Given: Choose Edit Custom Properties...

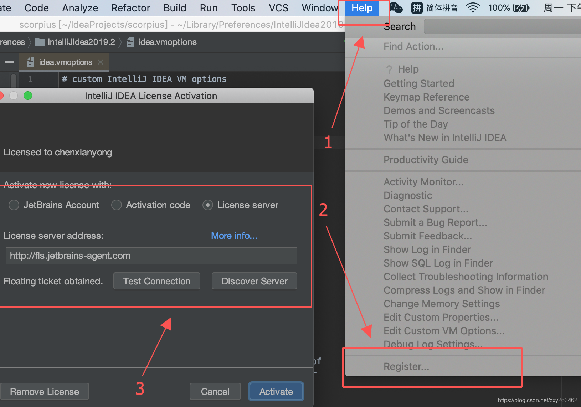Looking at the screenshot, I should [441, 317].
